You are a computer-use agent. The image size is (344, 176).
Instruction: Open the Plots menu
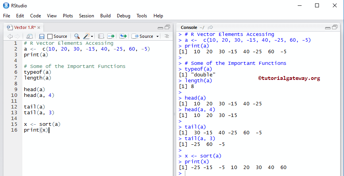(x=68, y=16)
